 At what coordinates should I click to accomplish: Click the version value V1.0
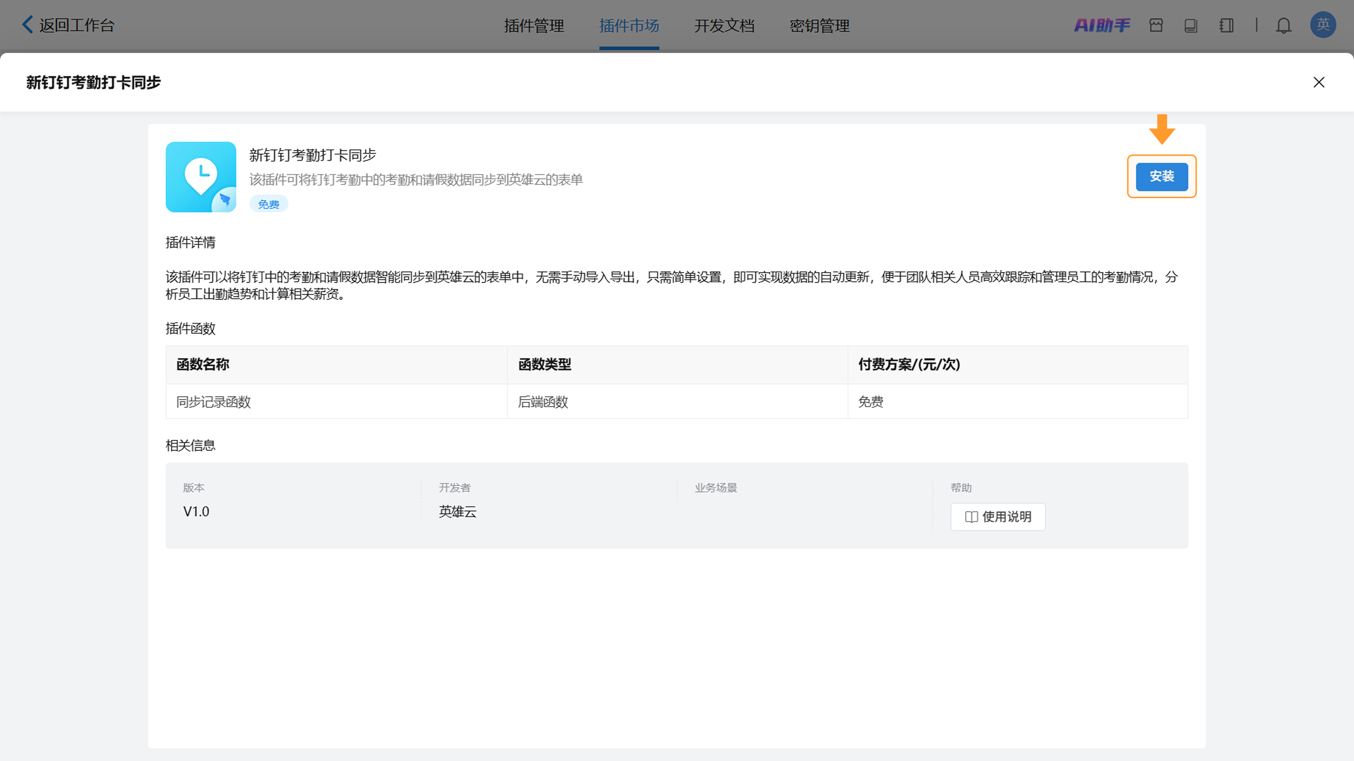[196, 511]
